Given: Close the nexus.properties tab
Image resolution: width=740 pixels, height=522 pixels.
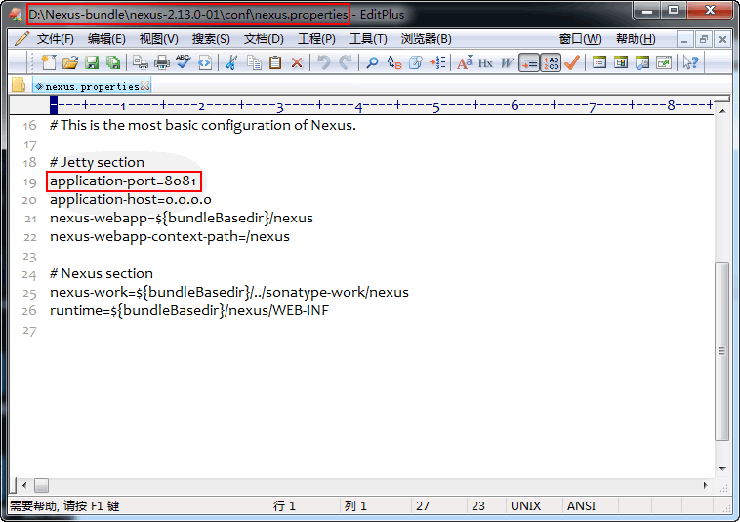Looking at the screenshot, I should pos(144,86).
